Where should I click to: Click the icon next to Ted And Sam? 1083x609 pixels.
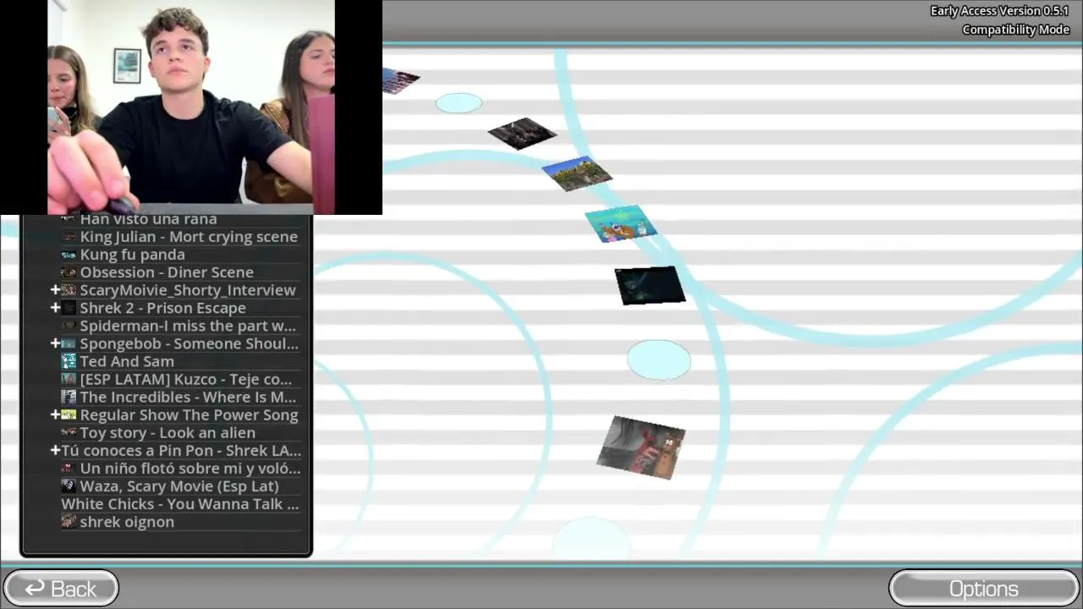(69, 361)
